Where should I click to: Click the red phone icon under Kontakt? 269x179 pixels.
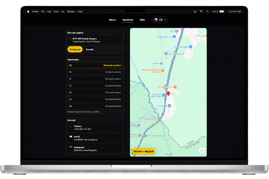(x=71, y=126)
